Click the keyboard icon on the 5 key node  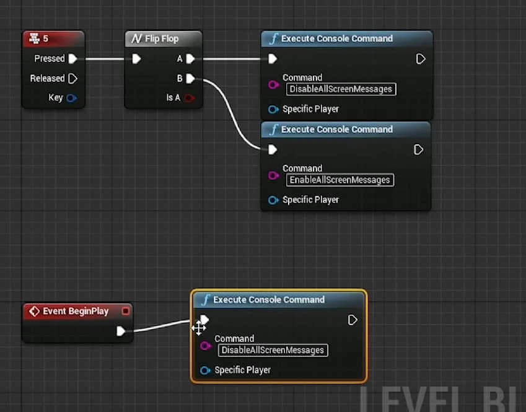click(x=35, y=38)
